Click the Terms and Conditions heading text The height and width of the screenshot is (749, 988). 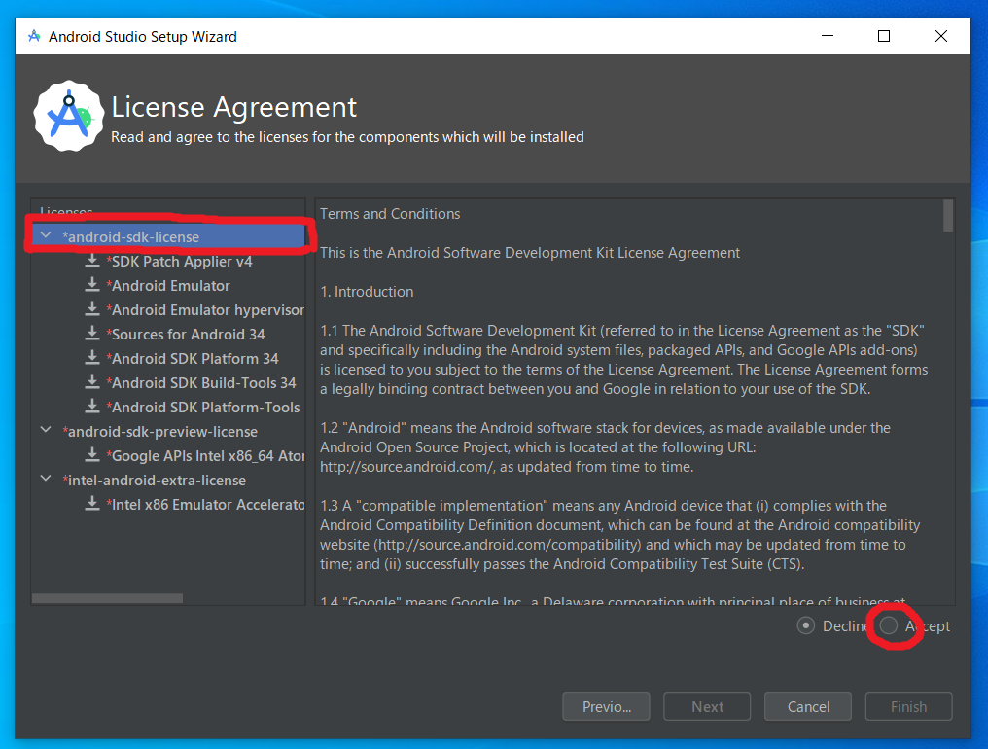click(x=390, y=214)
